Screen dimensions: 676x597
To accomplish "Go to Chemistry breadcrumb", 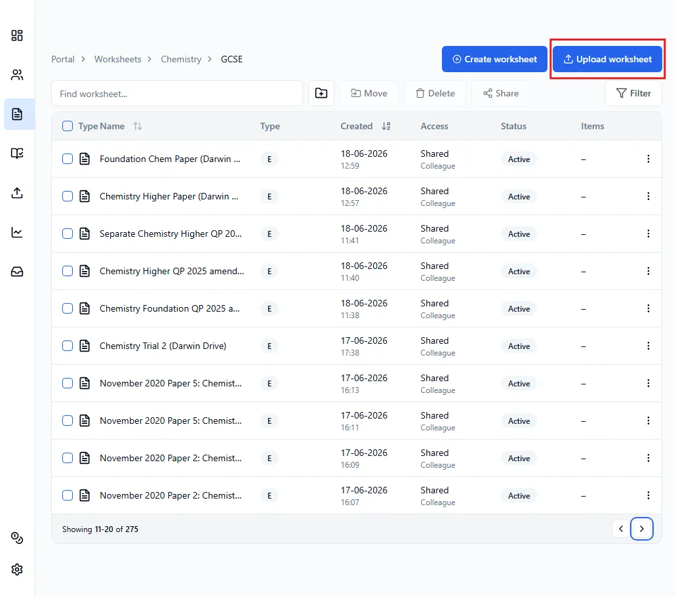I will (x=181, y=59).
